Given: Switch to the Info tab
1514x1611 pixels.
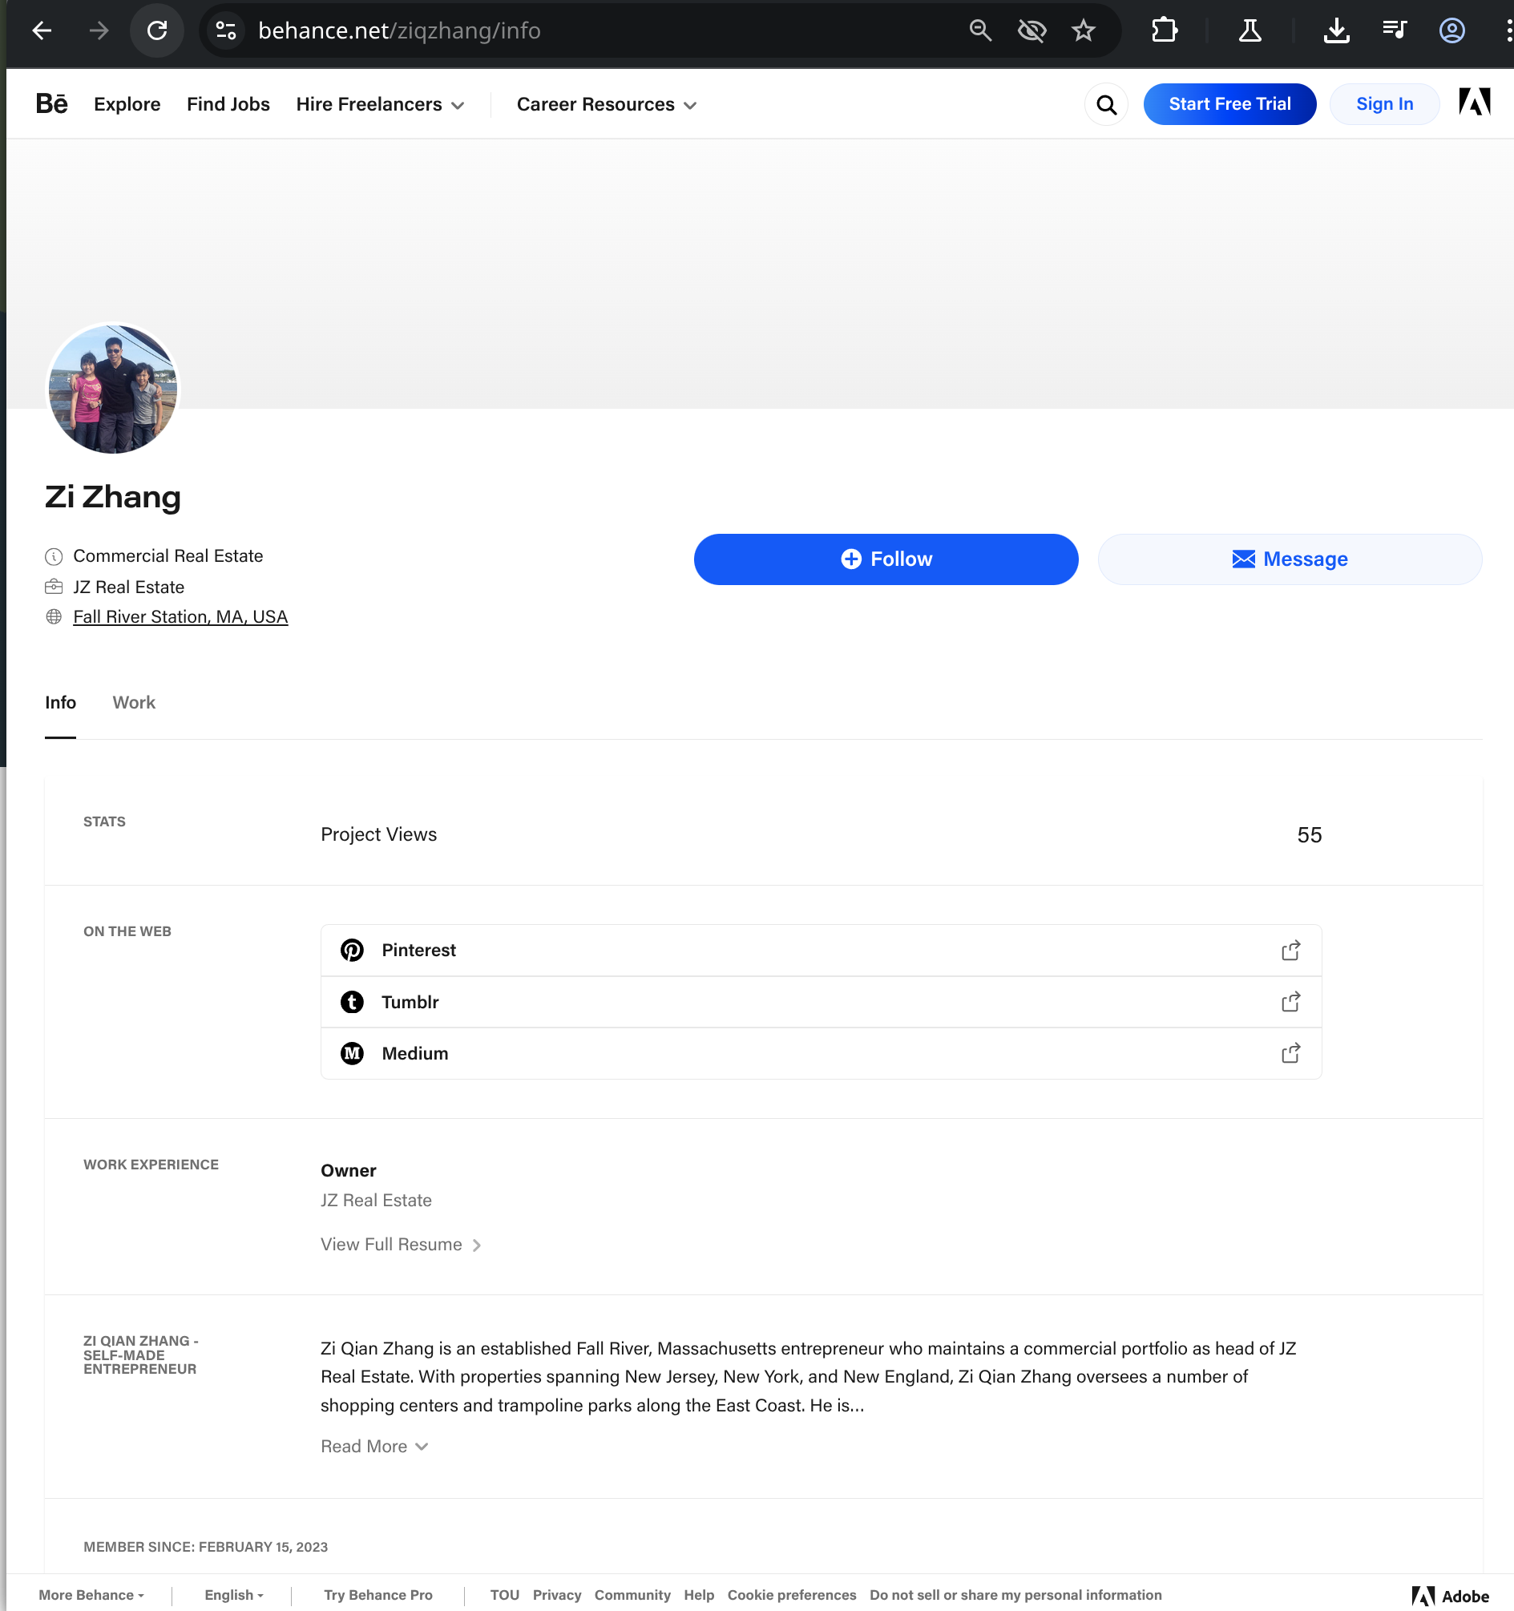Looking at the screenshot, I should coord(61,703).
